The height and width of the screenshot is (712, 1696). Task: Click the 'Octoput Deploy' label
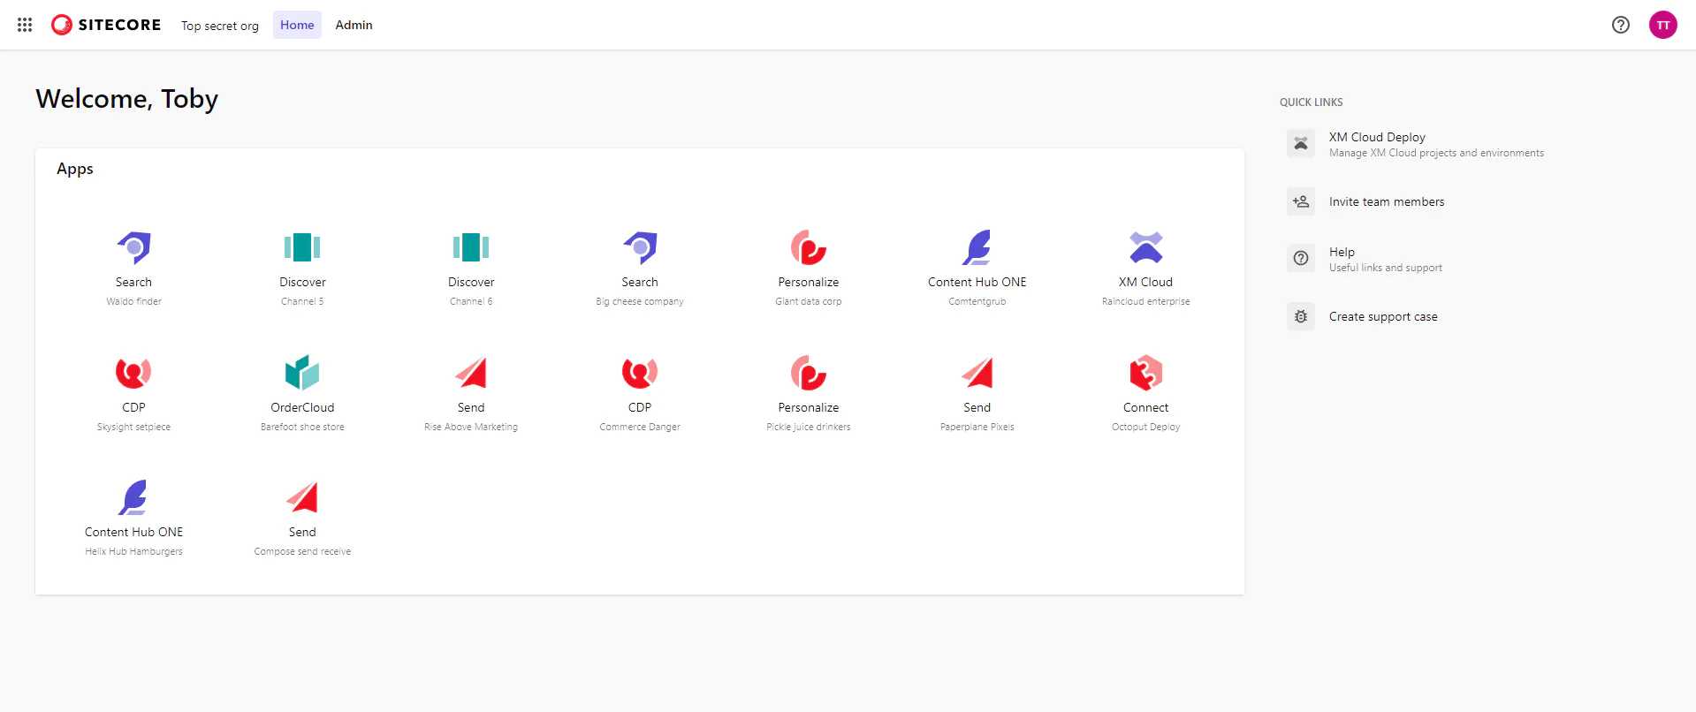pyautogui.click(x=1146, y=427)
